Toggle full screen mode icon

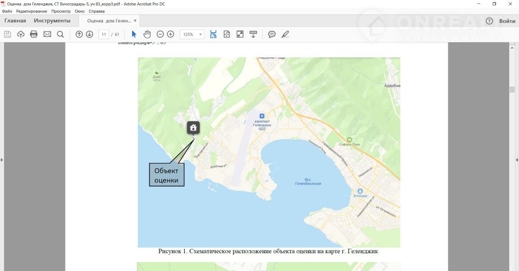pos(240,34)
